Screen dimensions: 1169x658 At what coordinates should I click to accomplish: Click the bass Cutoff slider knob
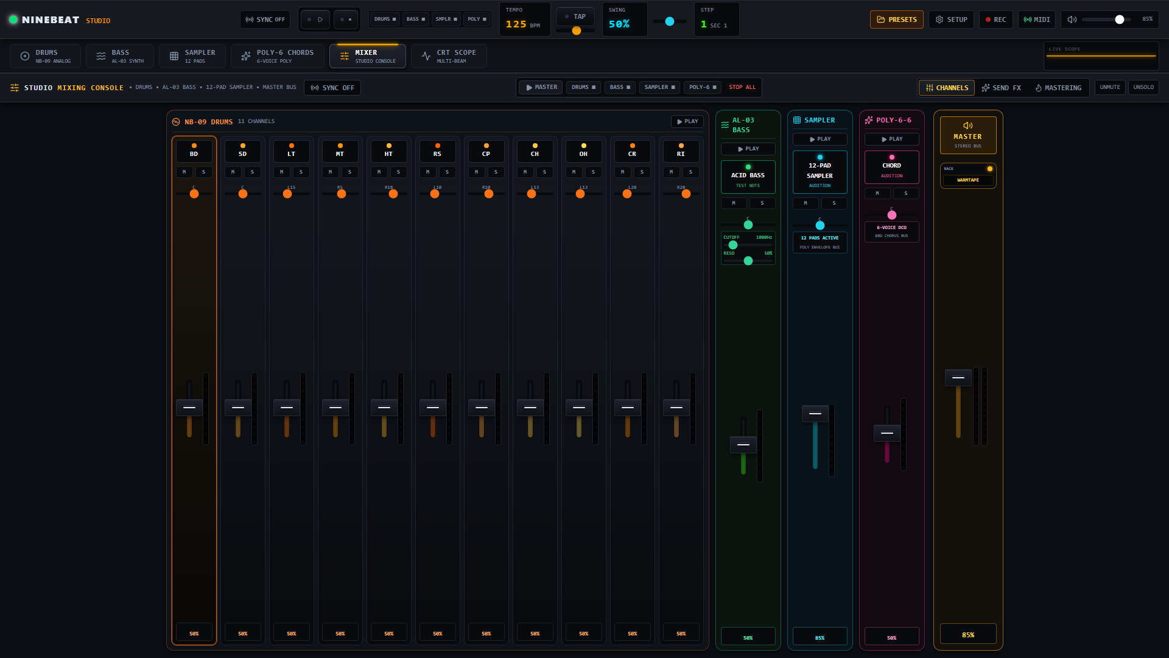tap(733, 245)
